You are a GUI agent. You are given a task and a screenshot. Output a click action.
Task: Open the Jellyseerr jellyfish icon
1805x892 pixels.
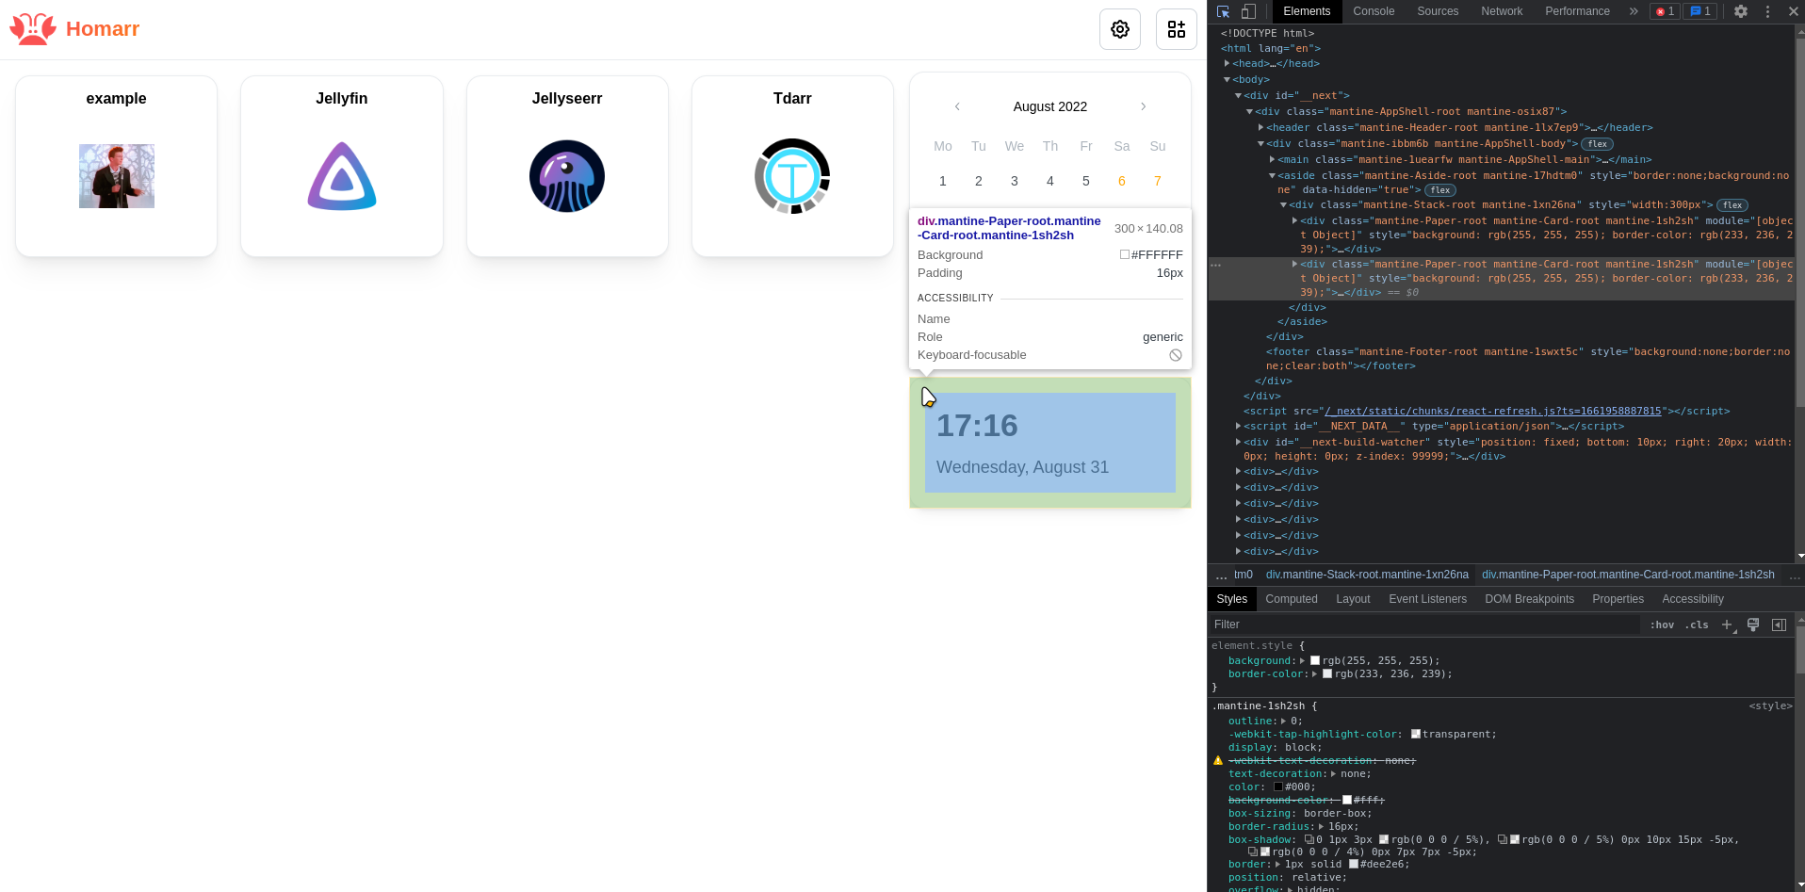point(567,176)
